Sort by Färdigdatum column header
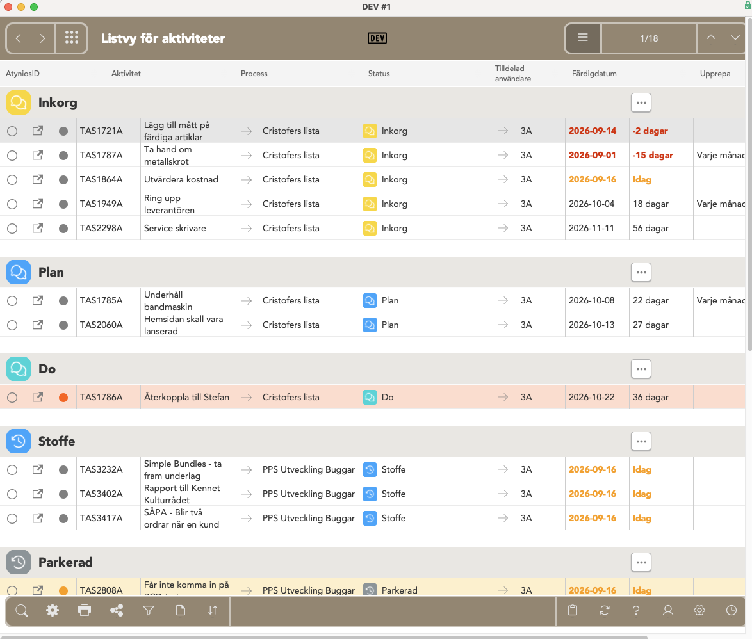752x639 pixels. point(594,74)
